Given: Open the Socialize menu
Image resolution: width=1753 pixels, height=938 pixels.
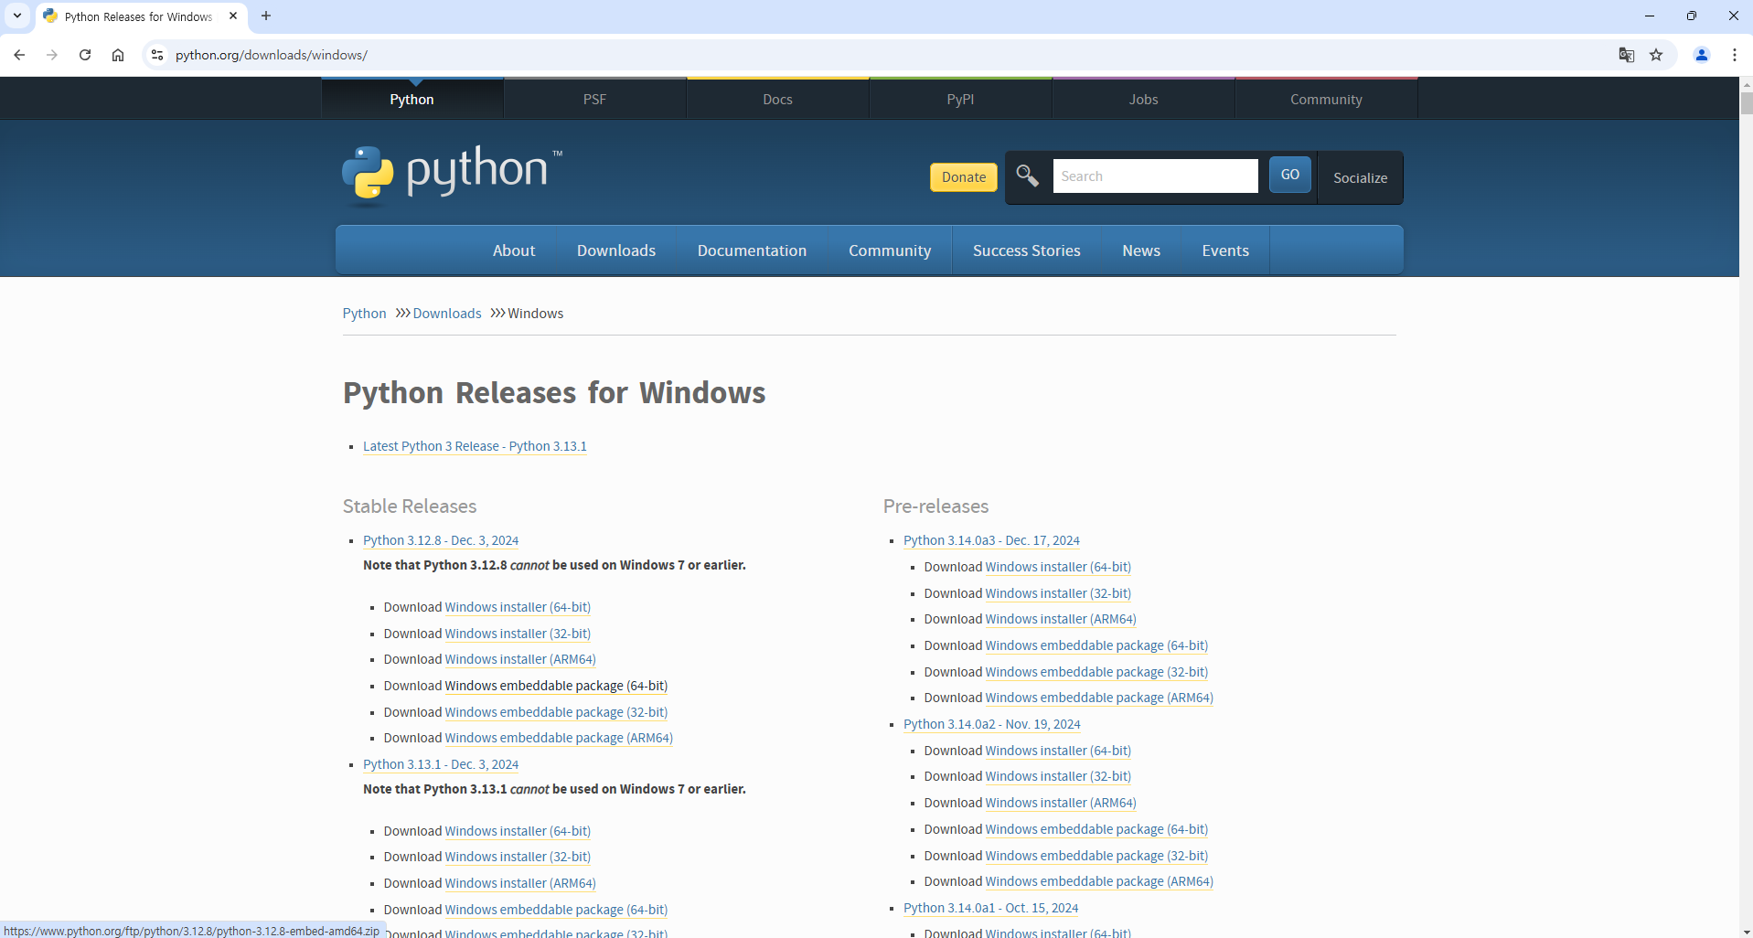Looking at the screenshot, I should 1361,177.
